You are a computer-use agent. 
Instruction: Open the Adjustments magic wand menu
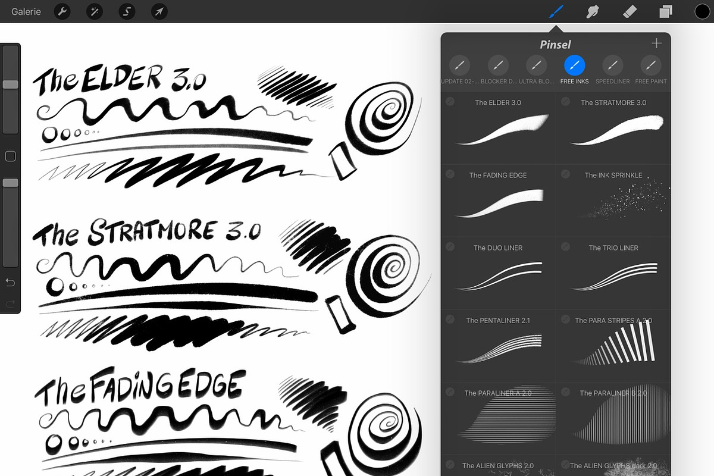click(x=95, y=11)
